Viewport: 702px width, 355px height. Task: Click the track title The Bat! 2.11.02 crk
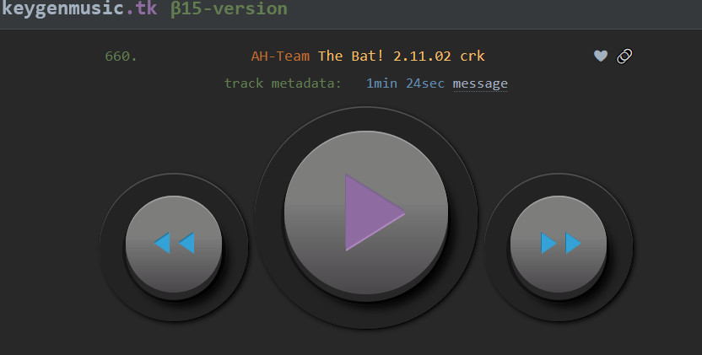tap(402, 56)
